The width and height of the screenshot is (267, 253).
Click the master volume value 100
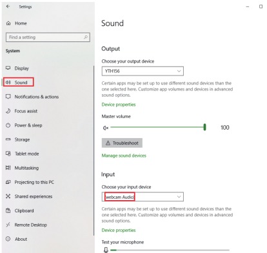(x=225, y=128)
